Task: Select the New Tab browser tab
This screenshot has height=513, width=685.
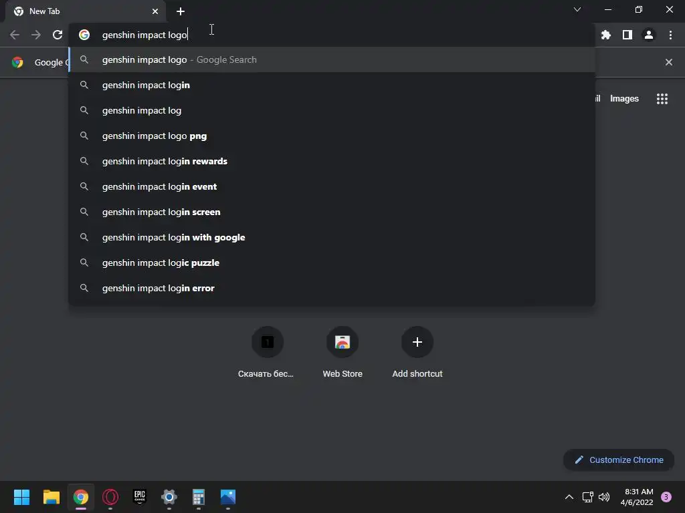Action: point(85,11)
